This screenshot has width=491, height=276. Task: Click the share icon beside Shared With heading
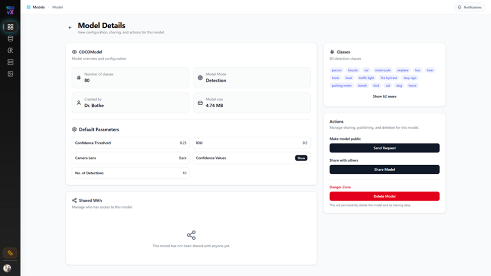coord(74,200)
